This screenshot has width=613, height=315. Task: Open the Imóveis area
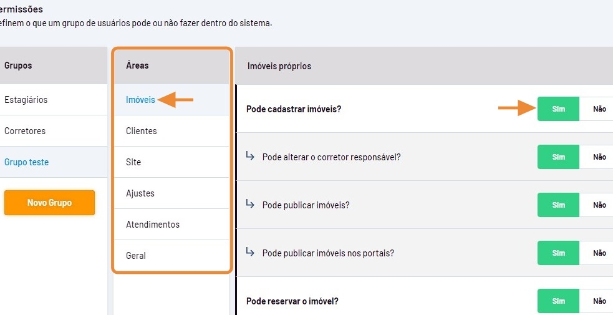pos(140,100)
